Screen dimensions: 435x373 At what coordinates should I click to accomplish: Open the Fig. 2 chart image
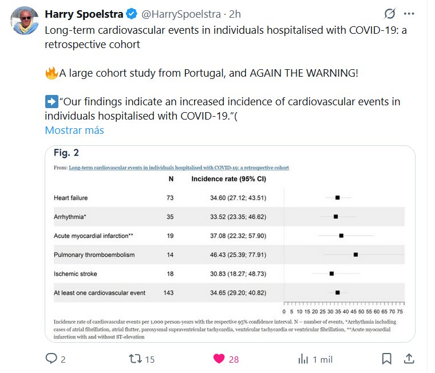pyautogui.click(x=230, y=244)
